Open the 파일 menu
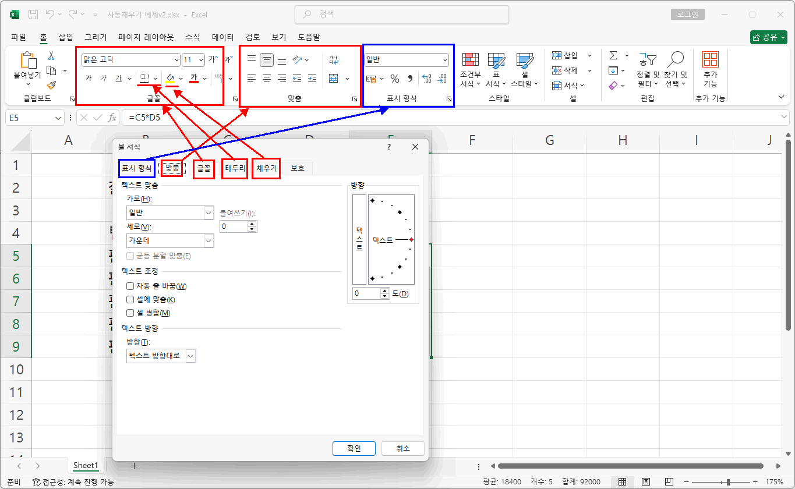Viewport: 795px width, 489px height. click(19, 37)
